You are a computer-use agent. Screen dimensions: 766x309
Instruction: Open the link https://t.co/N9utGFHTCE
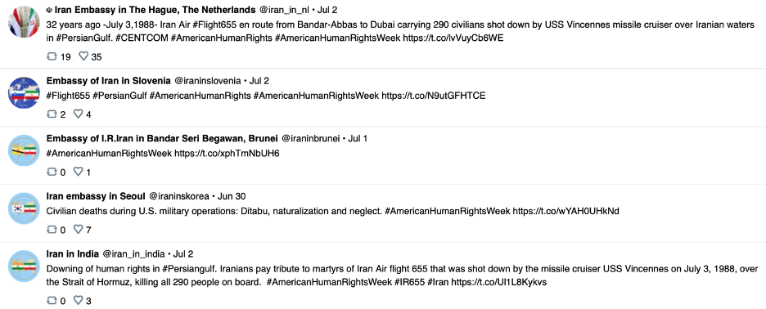(x=433, y=96)
